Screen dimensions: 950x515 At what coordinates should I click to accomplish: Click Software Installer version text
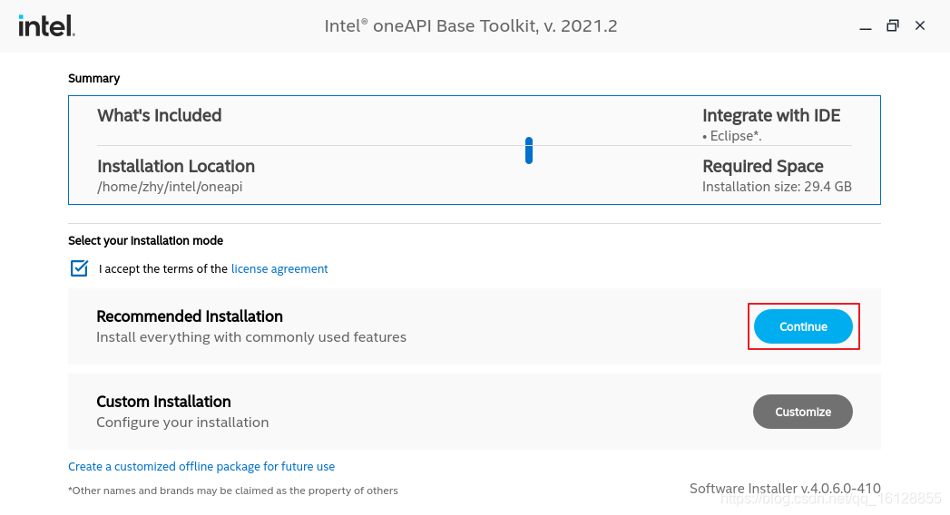785,489
